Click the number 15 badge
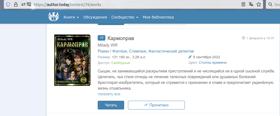The height and width of the screenshot is (116, 280). point(102,38)
